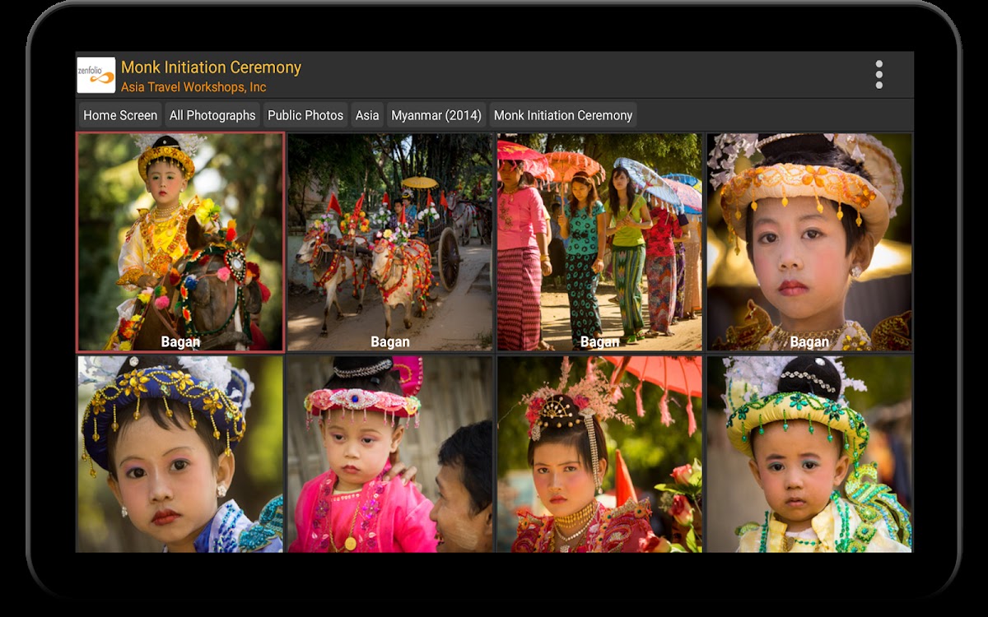Open the three-dot overflow menu
Screen dimensions: 988x617
pos(878,75)
